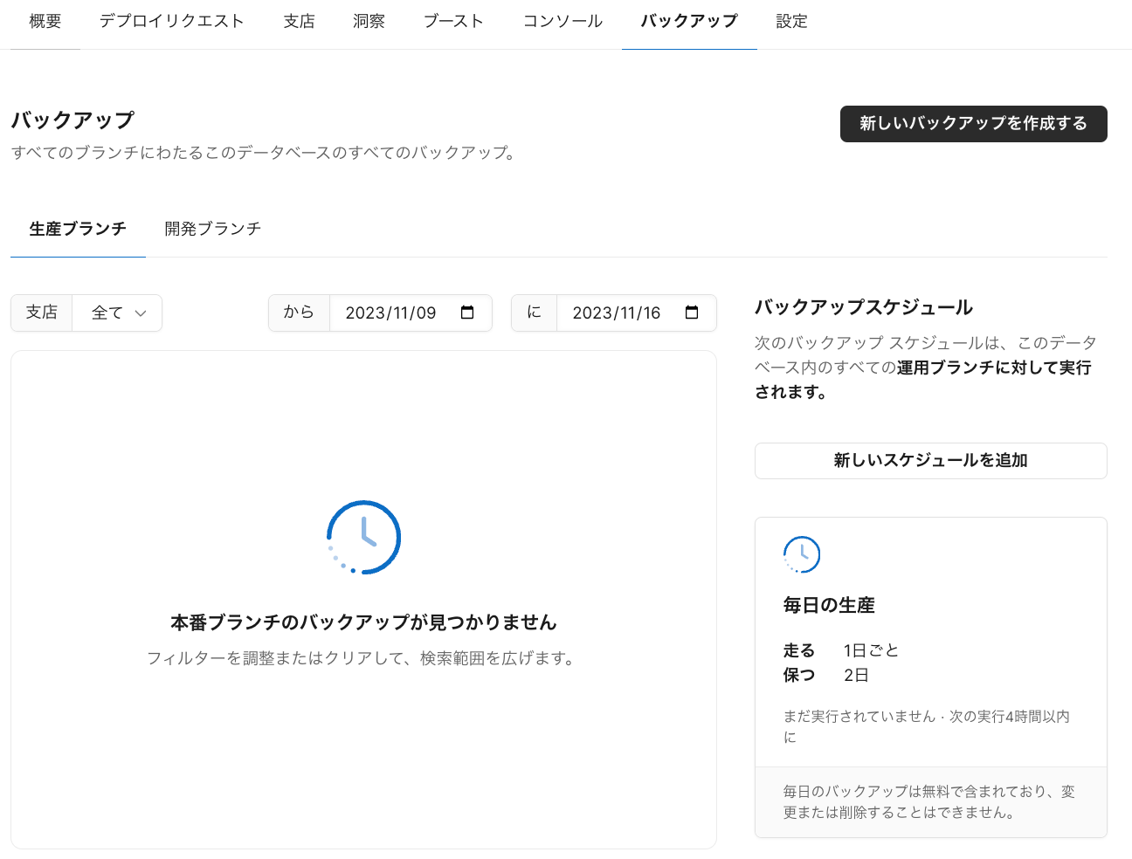Click the subtitle すべてのブランチにわたる…
Screen dimensions: 1132x859
click(265, 153)
